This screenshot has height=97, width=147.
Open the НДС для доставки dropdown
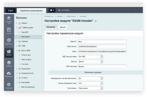tap(90, 56)
